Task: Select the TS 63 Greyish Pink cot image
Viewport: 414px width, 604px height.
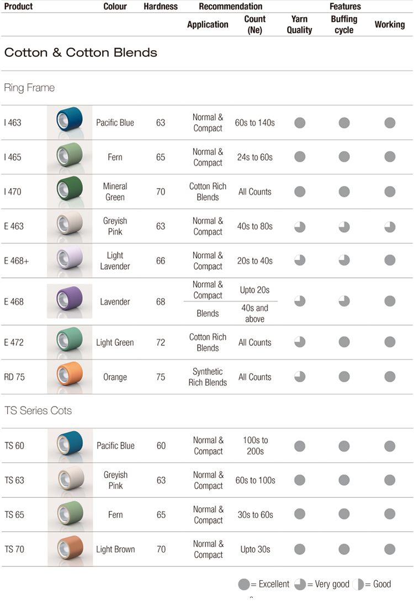Action: pos(70,480)
